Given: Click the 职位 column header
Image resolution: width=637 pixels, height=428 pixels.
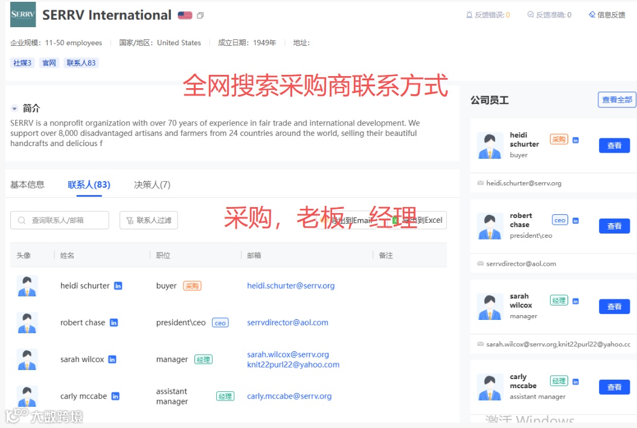Looking at the screenshot, I should coord(163,255).
